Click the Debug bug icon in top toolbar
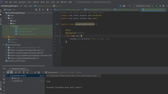168x94 pixels. (160, 6)
